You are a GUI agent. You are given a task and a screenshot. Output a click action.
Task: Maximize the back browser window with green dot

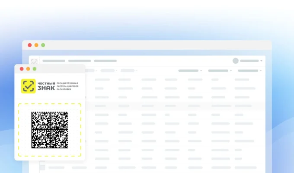(43, 45)
